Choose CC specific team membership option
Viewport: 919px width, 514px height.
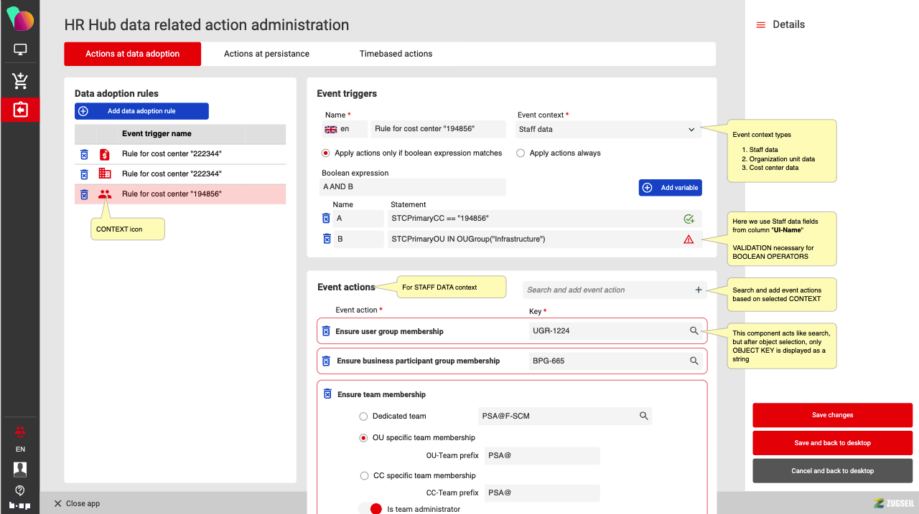tap(363, 475)
